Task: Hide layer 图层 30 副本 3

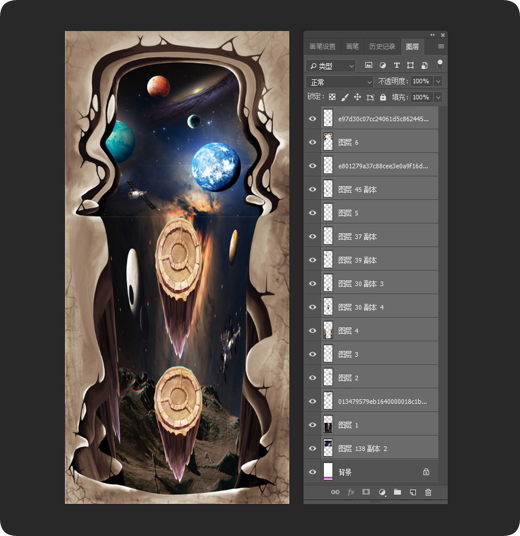Action: pos(312,283)
